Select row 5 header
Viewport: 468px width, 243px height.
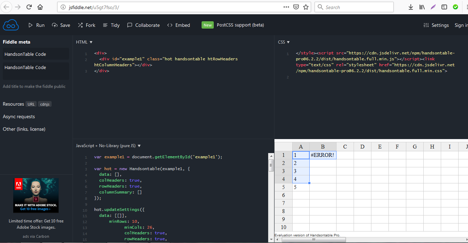(284, 187)
